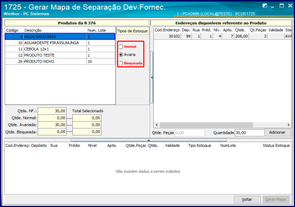Select the AGUARDENTE PIRASSUNUNGA product row
The height and width of the screenshot is (207, 295).
[60, 43]
